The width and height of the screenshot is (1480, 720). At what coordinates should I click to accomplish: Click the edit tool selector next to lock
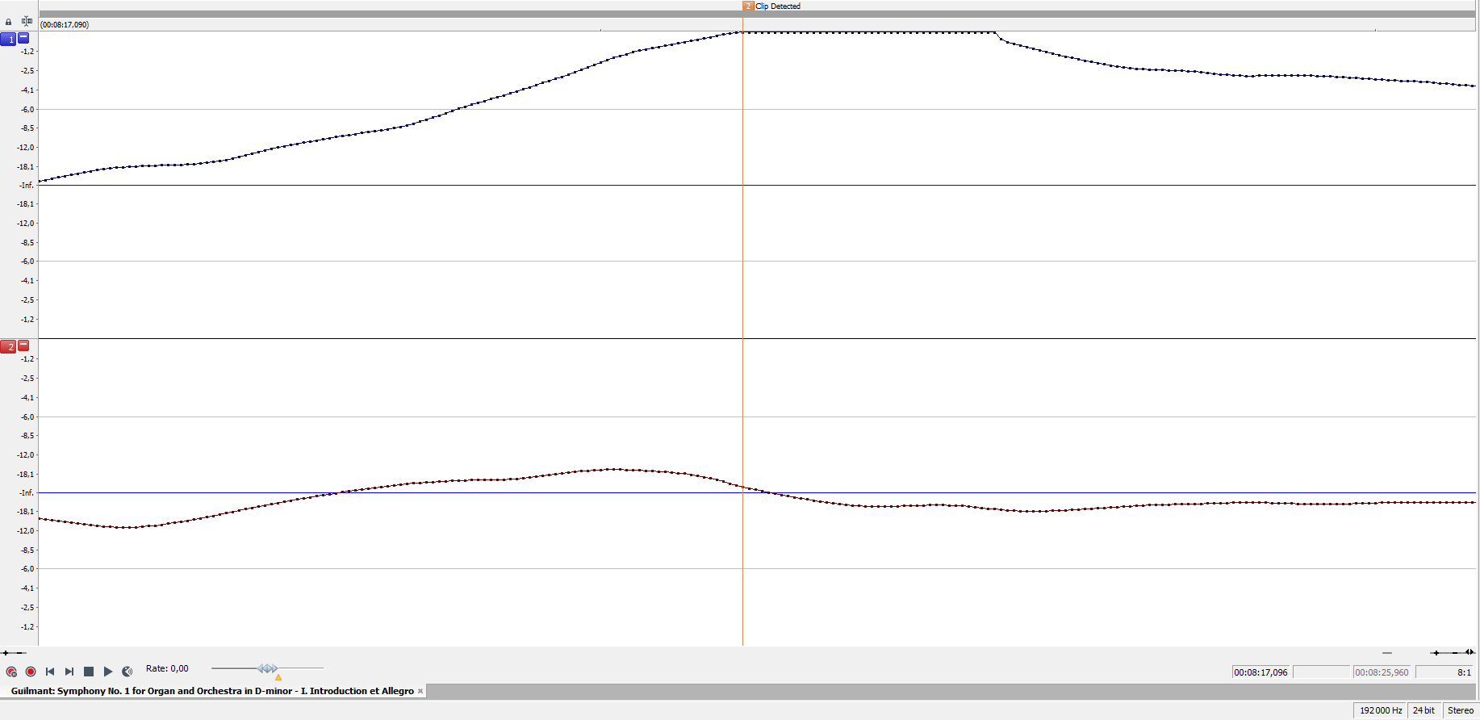click(27, 21)
